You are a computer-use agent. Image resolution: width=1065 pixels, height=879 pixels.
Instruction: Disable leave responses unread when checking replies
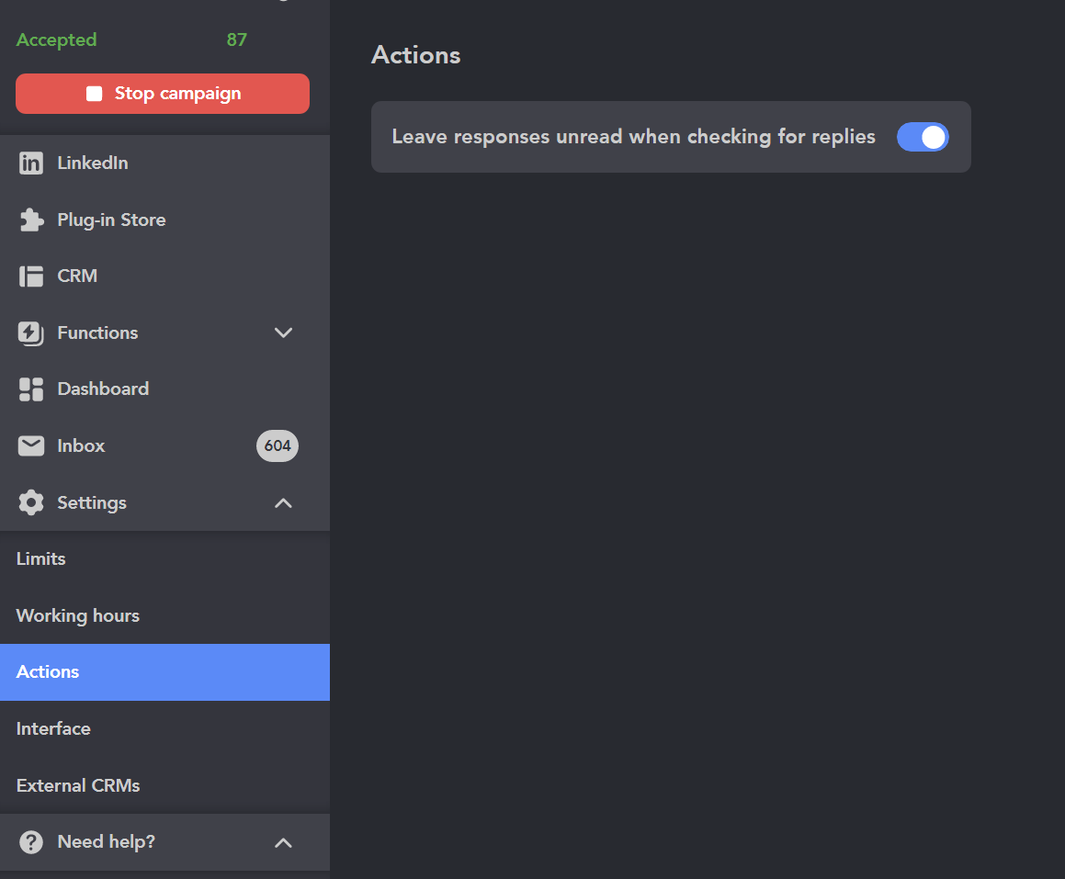pos(923,137)
